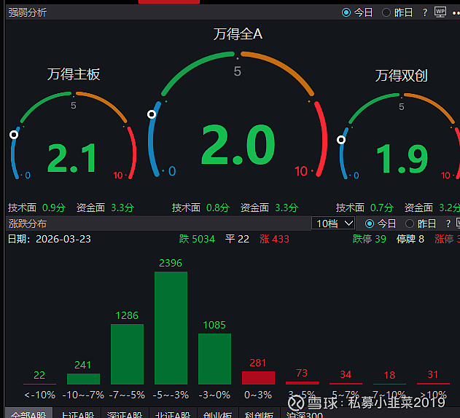Click the 跌 5034 count

(x=197, y=239)
